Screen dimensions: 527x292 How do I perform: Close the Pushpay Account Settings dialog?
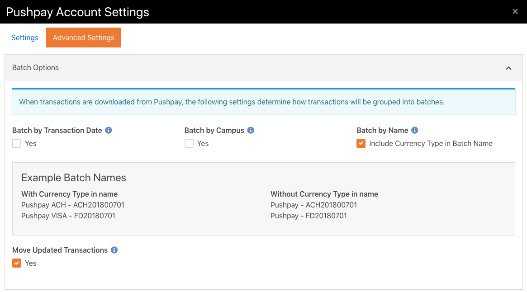pos(515,11)
